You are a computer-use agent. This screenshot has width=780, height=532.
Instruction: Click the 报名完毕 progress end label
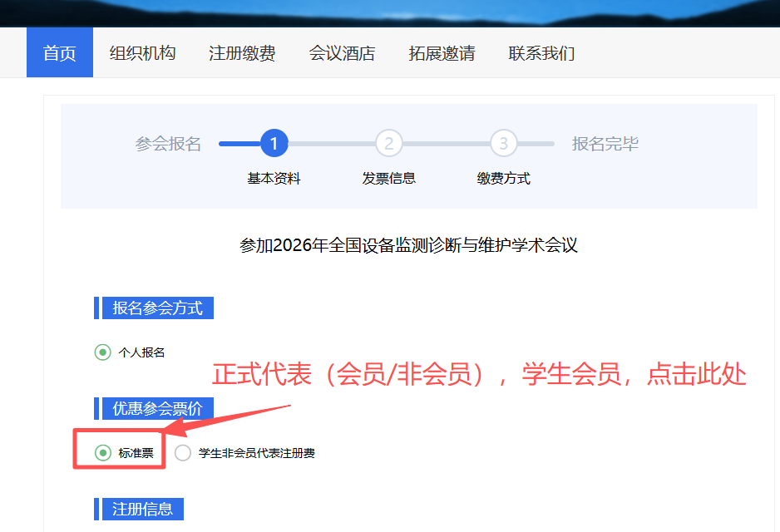pyautogui.click(x=605, y=144)
